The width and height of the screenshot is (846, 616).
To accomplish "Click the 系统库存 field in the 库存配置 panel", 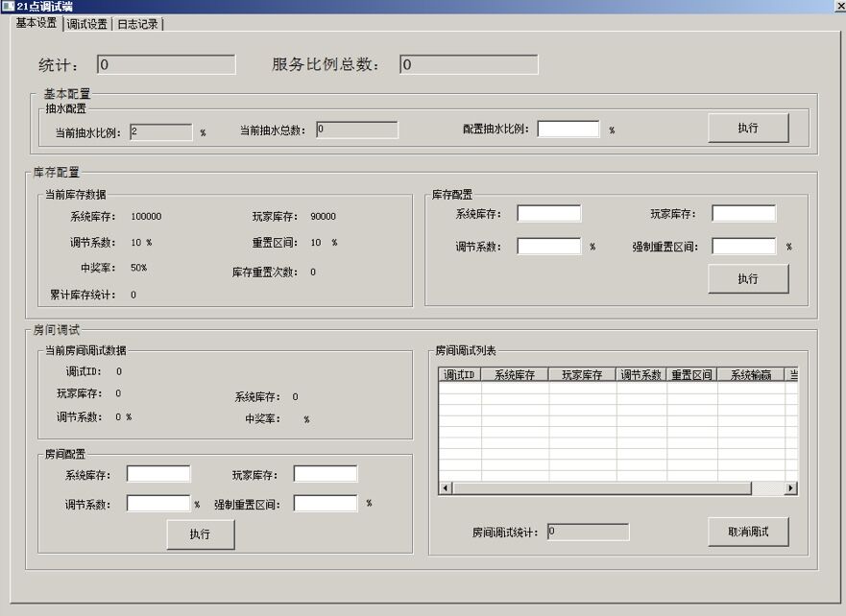I will coord(548,213).
